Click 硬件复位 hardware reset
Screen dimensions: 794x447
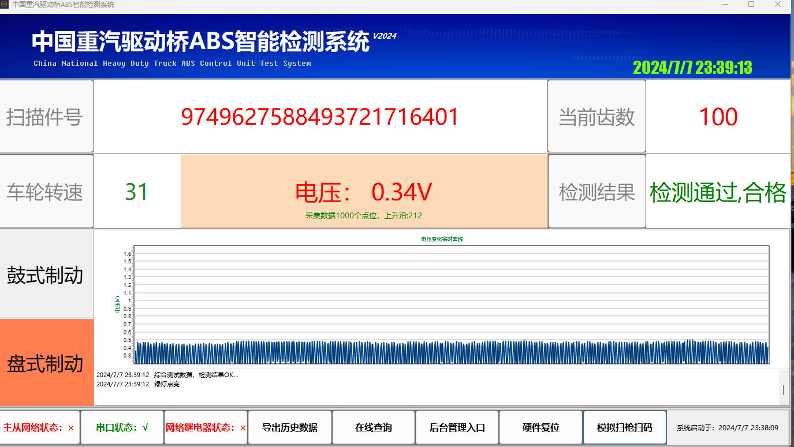(540, 428)
